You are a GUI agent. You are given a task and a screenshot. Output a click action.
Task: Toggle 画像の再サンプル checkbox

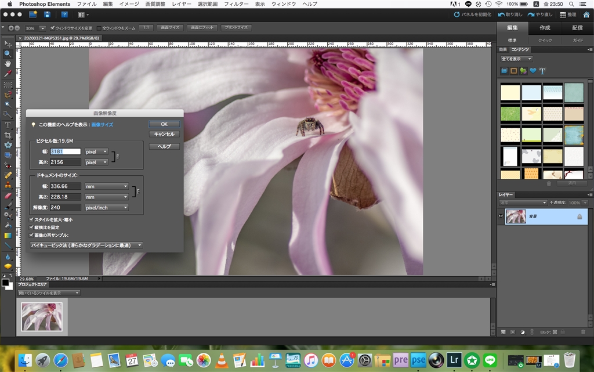coord(32,235)
